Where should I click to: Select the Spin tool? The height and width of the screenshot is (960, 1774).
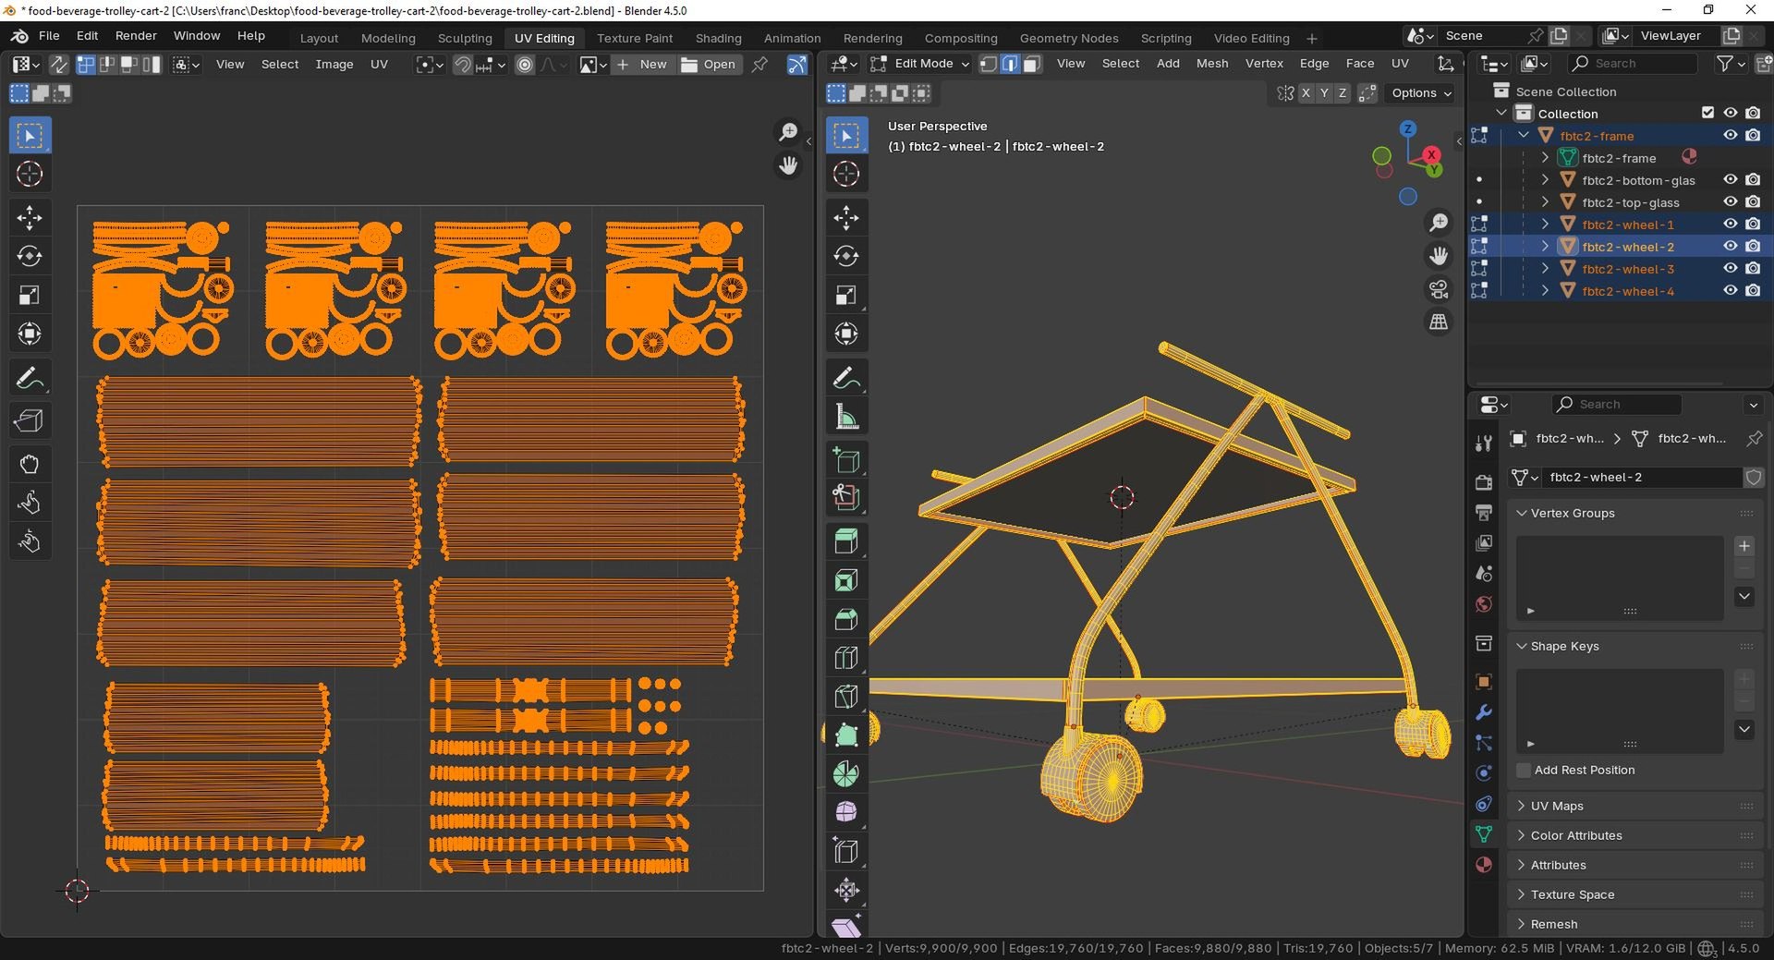[x=846, y=774]
